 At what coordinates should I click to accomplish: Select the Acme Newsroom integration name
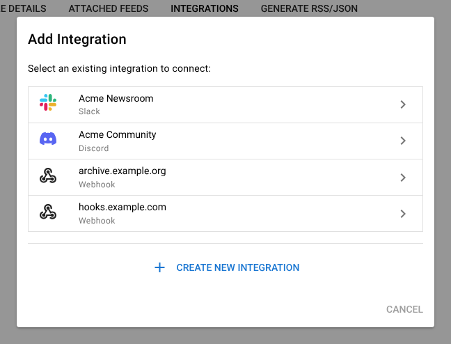[116, 98]
